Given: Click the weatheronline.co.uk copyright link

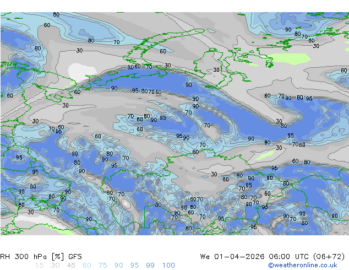Looking at the screenshot, I should (302, 265).
